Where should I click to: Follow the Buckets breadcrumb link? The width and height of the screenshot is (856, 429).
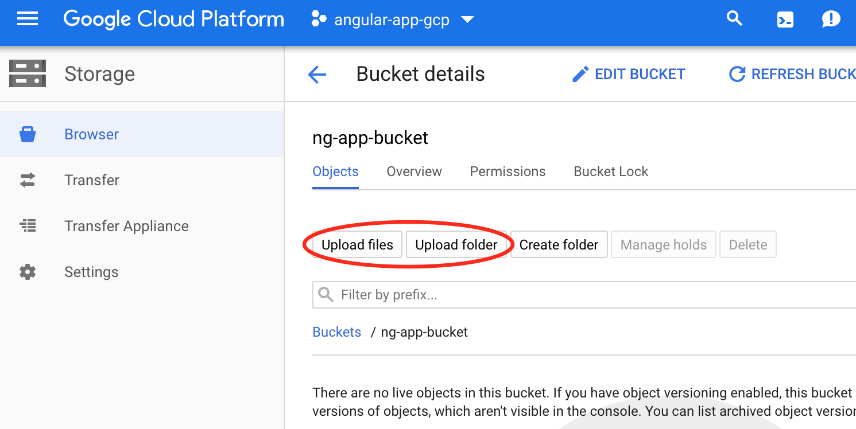coord(336,332)
